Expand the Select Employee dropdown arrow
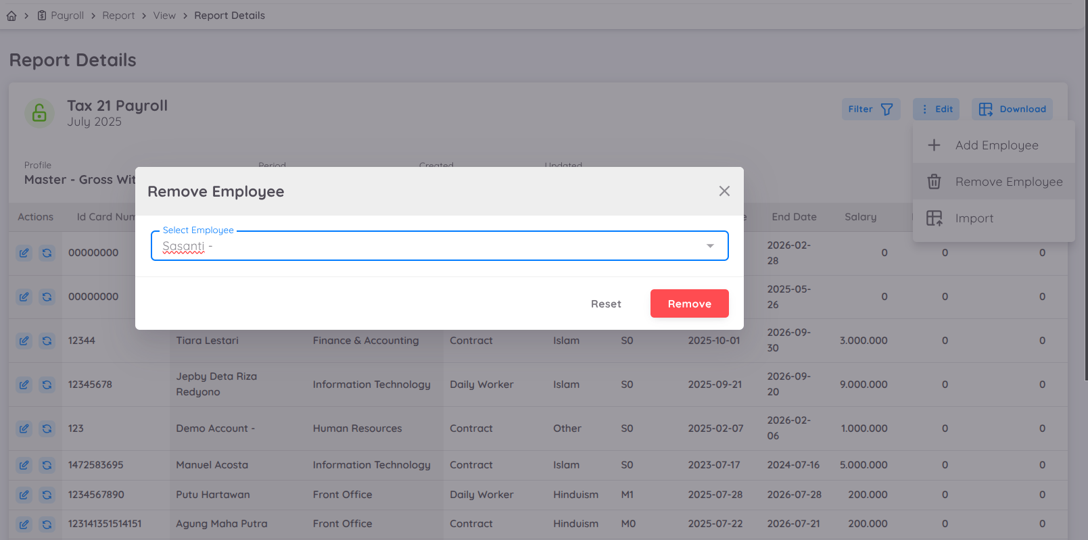Screen dimensions: 1088x540 pyautogui.click(x=710, y=246)
